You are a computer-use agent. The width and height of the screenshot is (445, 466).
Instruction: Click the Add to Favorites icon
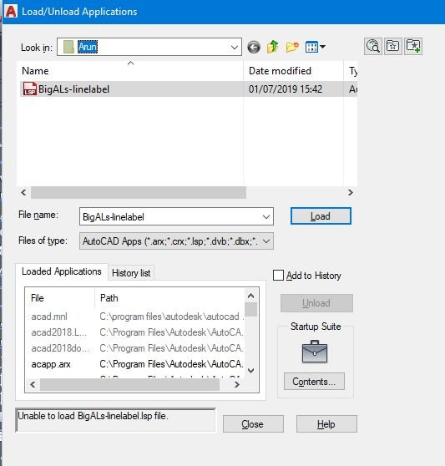(413, 47)
